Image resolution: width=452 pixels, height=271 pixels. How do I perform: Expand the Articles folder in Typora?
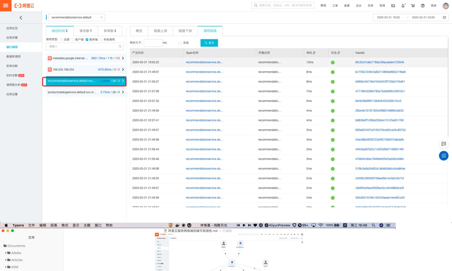(6, 260)
